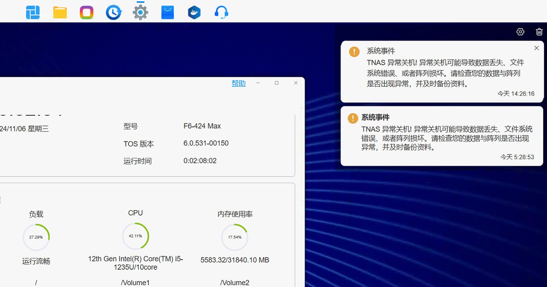Click timestamp 今天 5:28:53
Viewport: 547px width, 287px height.
coord(517,157)
